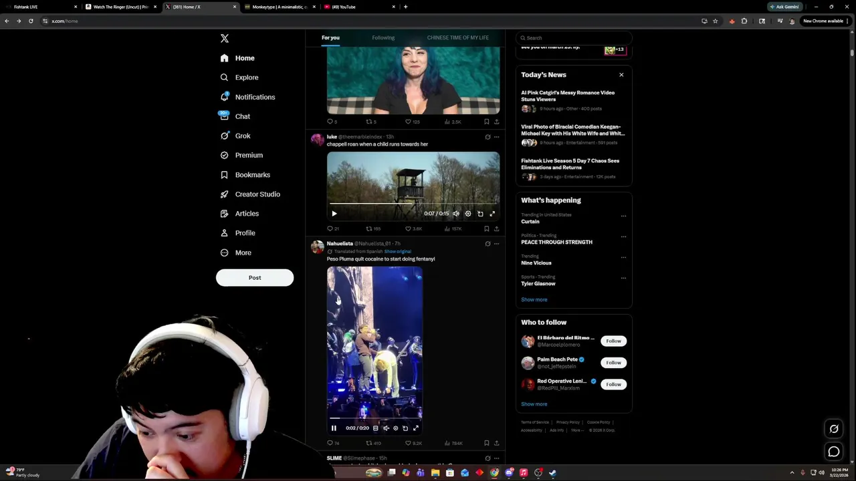The image size is (856, 481).
Task: Open the floating messages chat button
Action: 834,452
